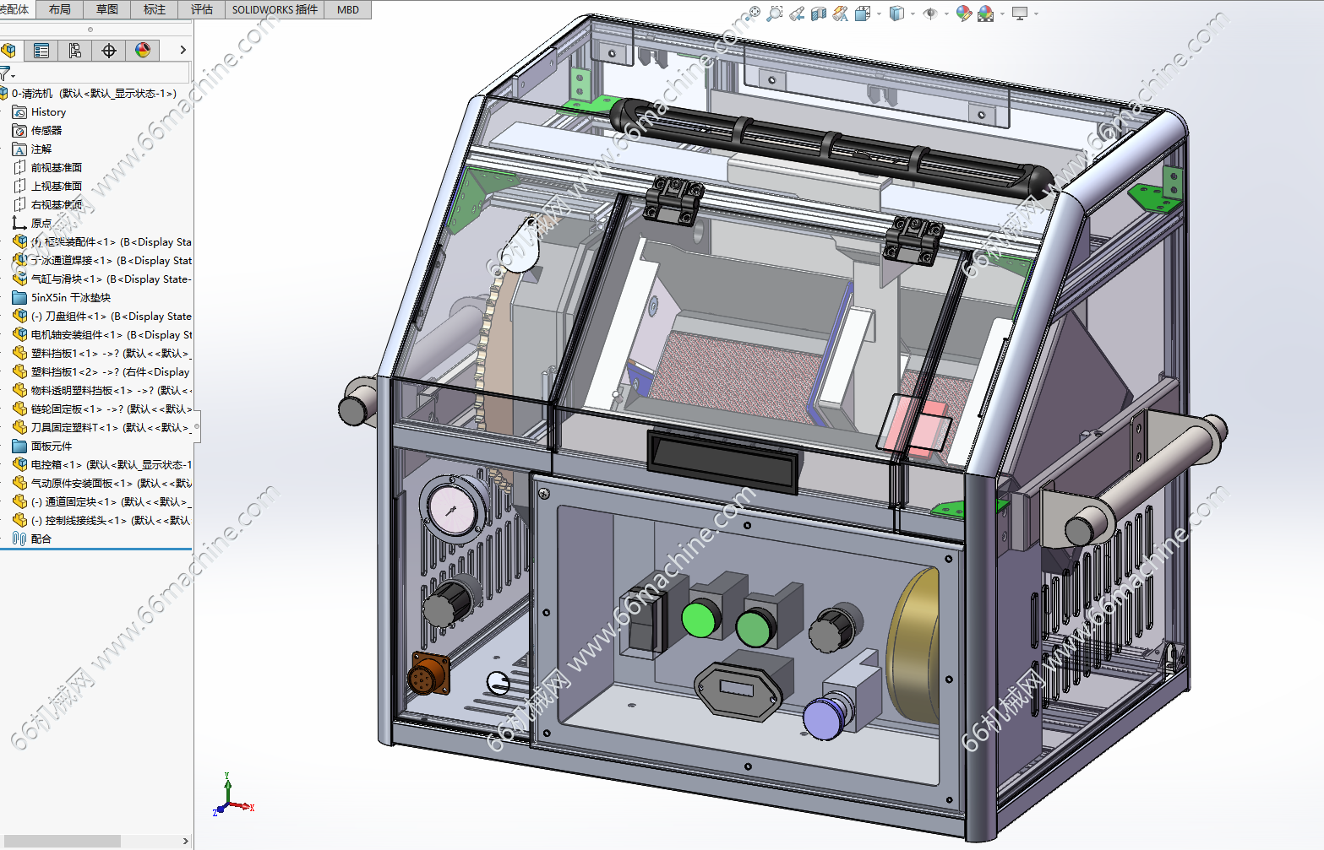Open the ConfigurationManager tab icon
Image resolution: width=1324 pixels, height=850 pixels.
coord(75,51)
